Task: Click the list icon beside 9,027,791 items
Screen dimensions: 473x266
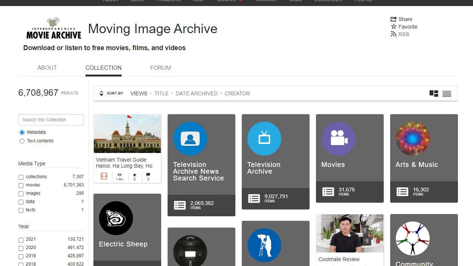Action: [254, 199]
